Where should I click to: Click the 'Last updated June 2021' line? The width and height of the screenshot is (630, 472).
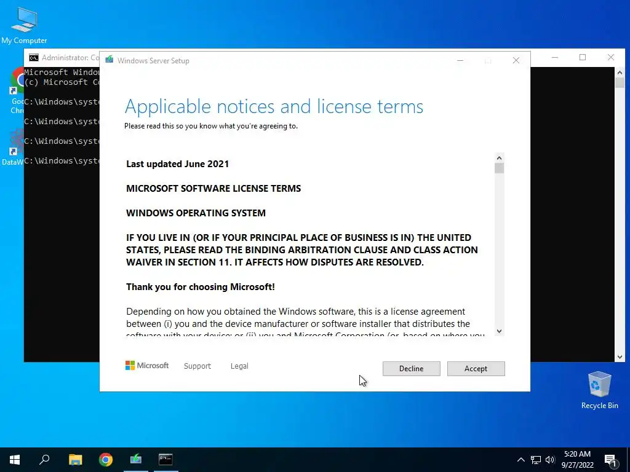coord(177,163)
